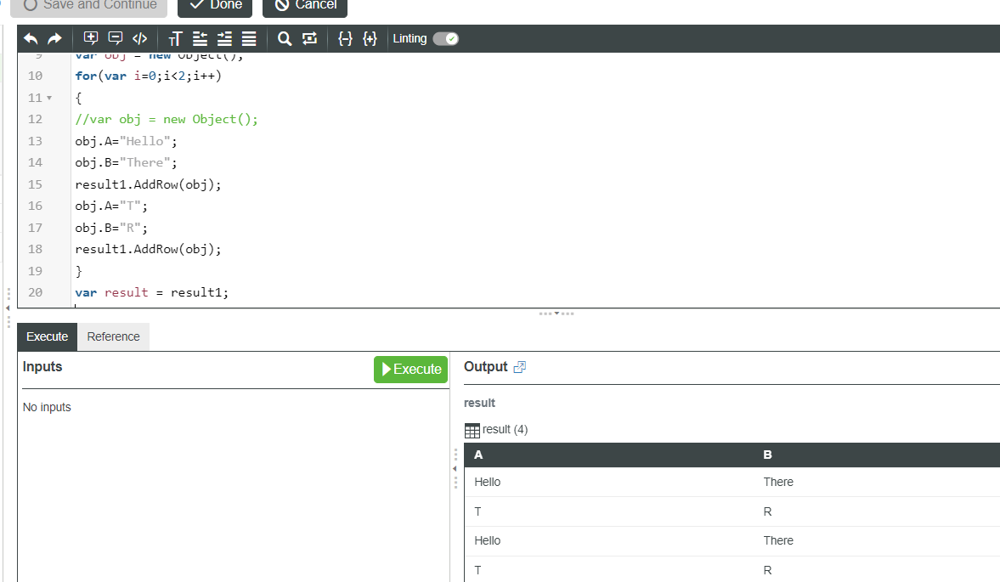Click the replace icon beside search

click(309, 38)
